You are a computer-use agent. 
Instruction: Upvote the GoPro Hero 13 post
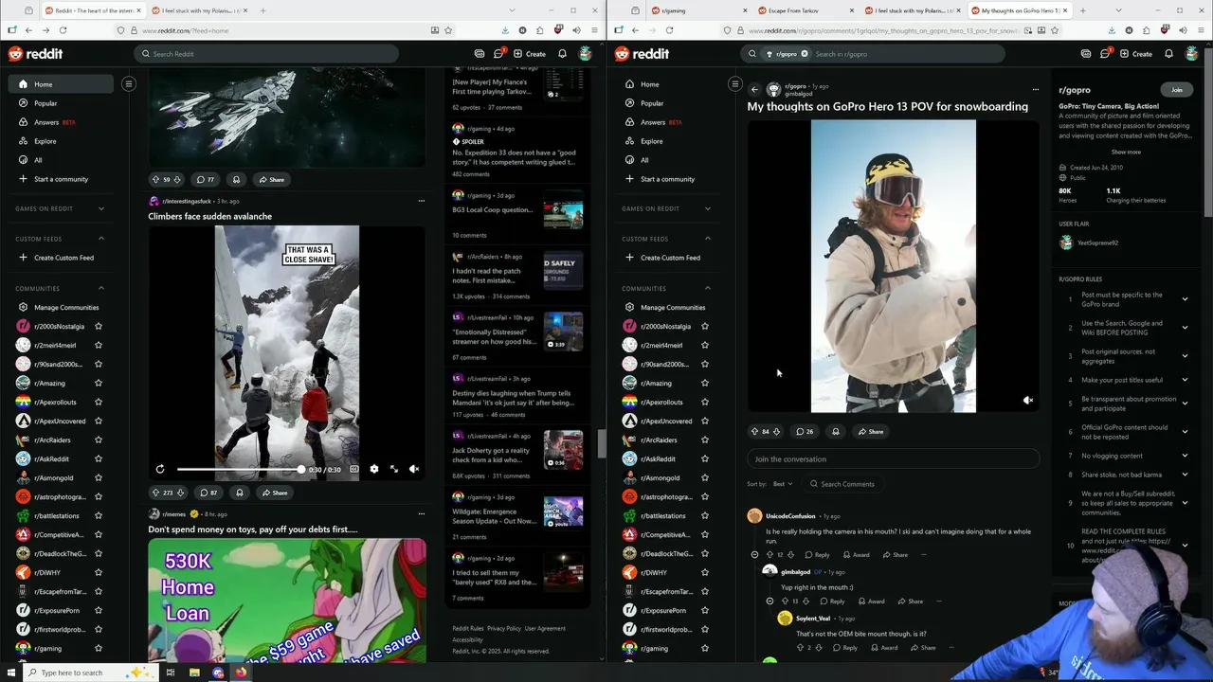[755, 432]
